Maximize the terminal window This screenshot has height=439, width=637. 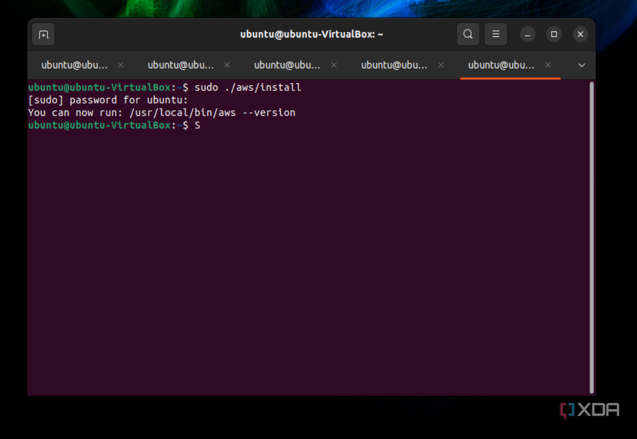pos(554,35)
